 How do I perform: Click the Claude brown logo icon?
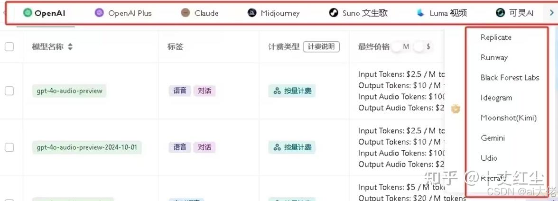[x=185, y=13]
